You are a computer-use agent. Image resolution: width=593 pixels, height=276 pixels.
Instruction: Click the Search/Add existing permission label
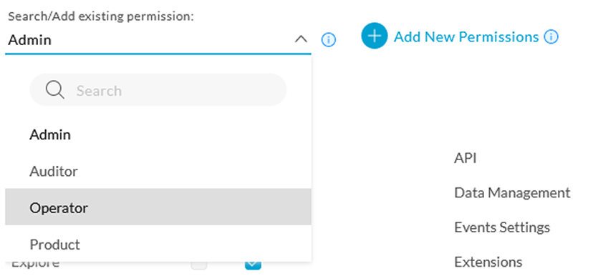pos(101,17)
